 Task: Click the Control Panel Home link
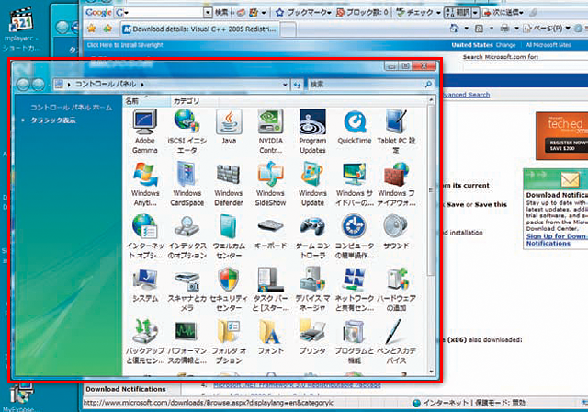72,108
